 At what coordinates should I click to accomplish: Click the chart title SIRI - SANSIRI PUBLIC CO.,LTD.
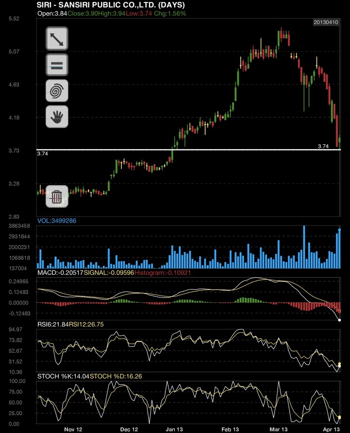[111, 5]
